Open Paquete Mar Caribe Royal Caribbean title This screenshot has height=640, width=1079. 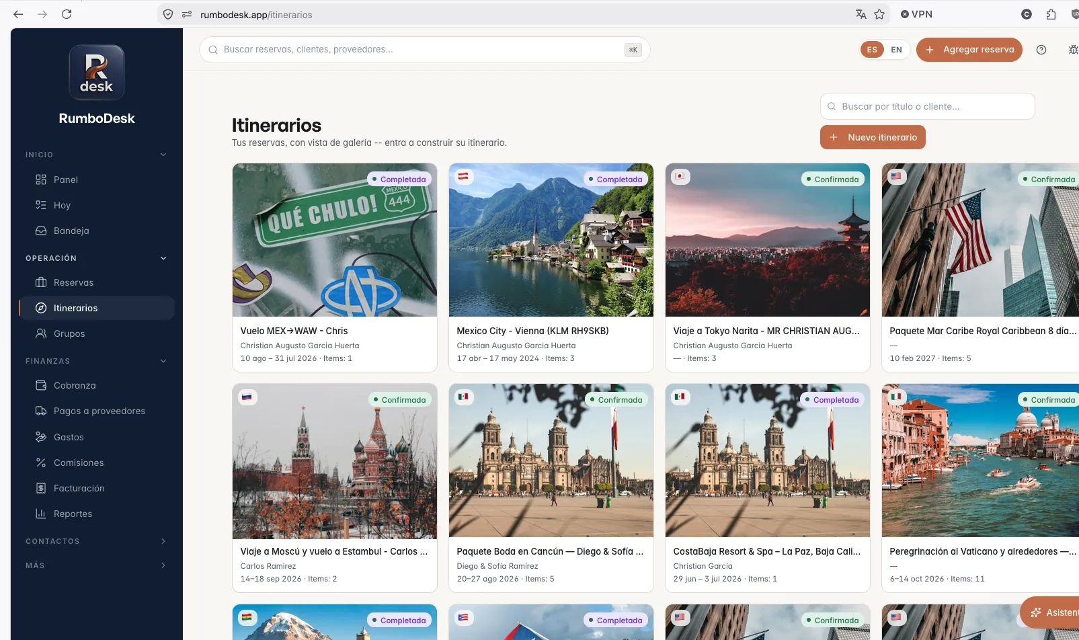coord(983,331)
